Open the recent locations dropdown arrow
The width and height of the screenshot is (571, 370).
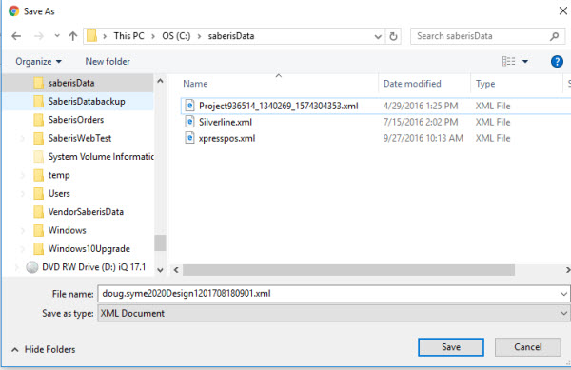[x=57, y=35]
